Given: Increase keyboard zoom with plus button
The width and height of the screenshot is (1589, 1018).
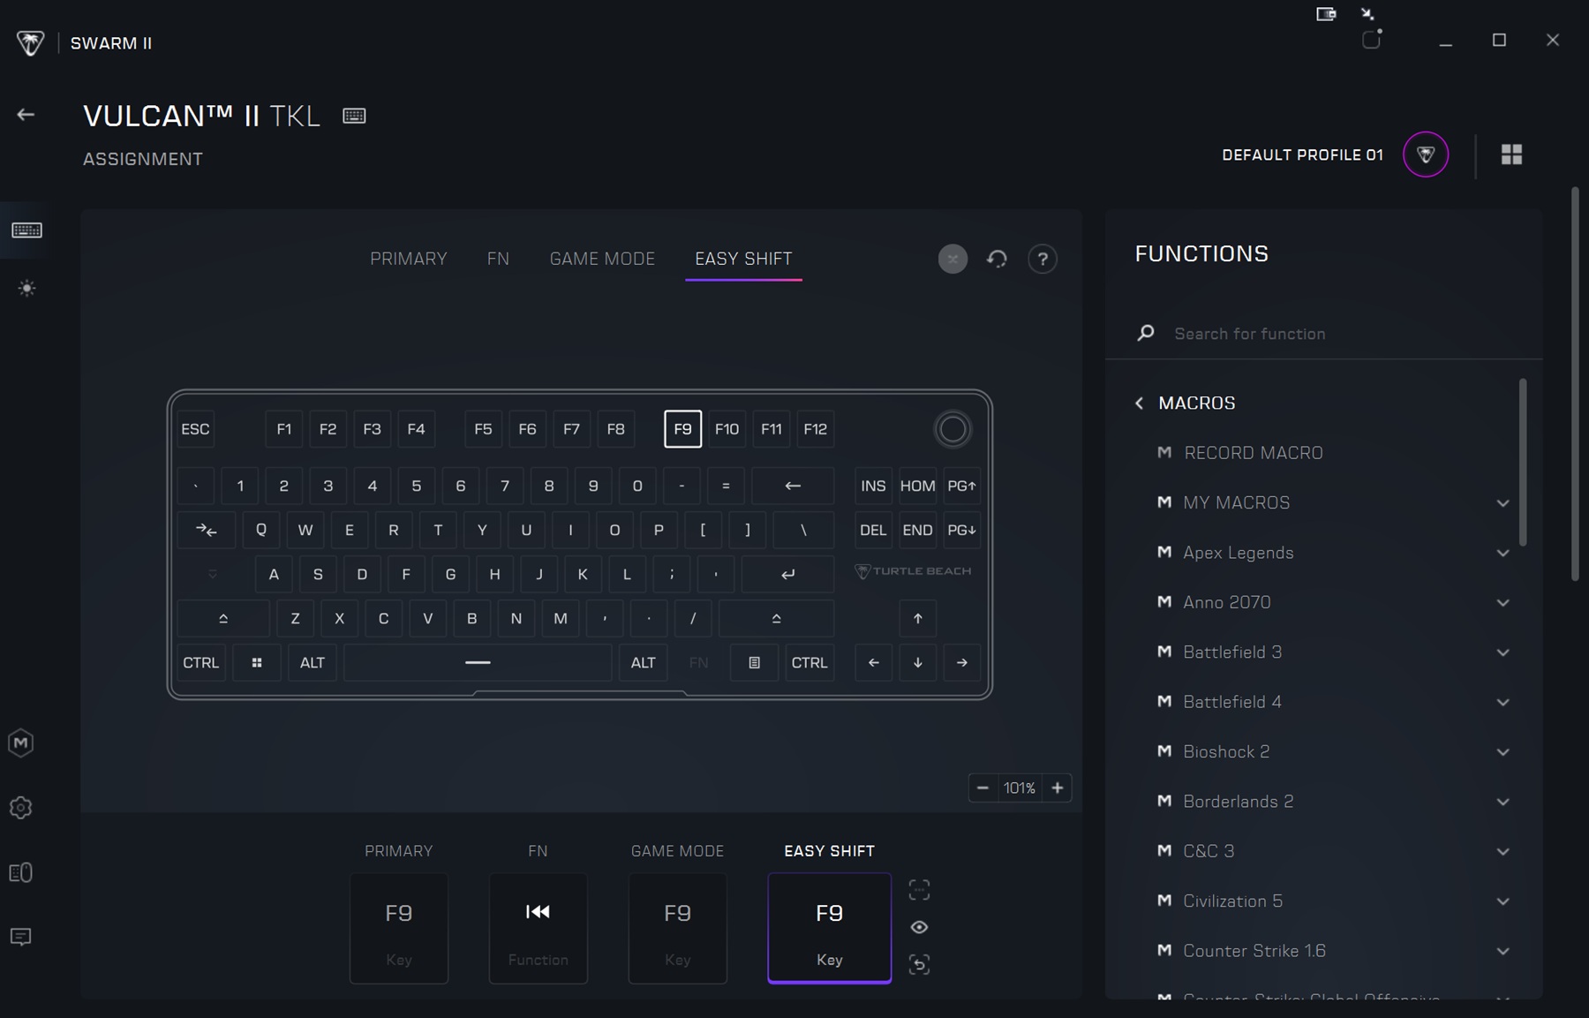Looking at the screenshot, I should coord(1057,788).
